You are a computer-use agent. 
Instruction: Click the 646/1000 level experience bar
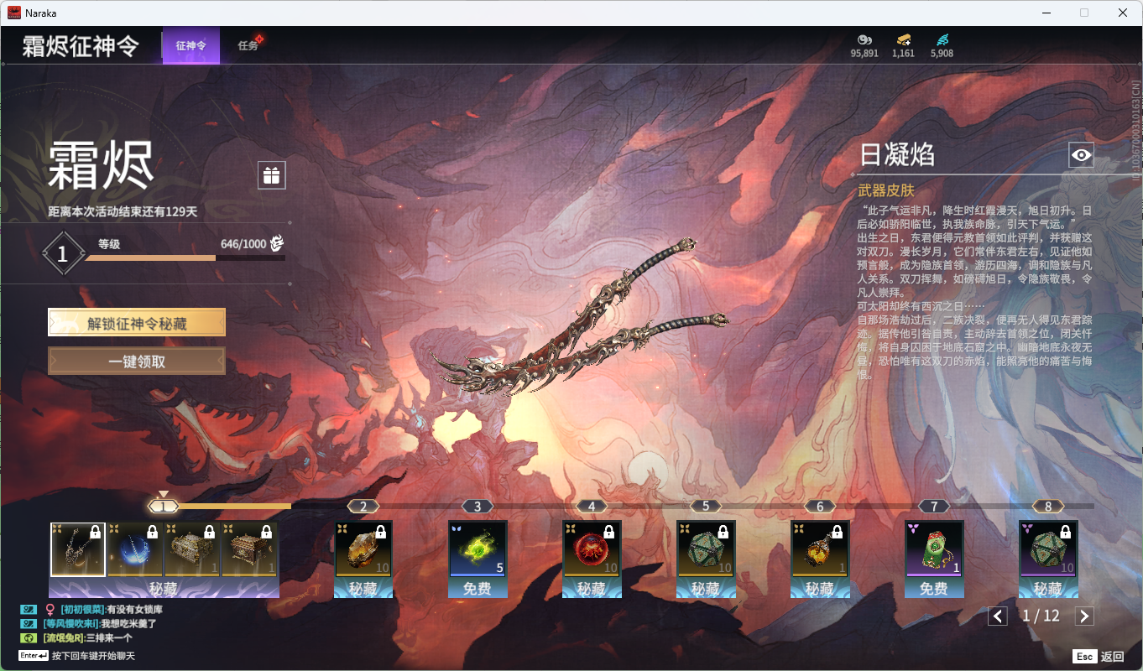(185, 257)
